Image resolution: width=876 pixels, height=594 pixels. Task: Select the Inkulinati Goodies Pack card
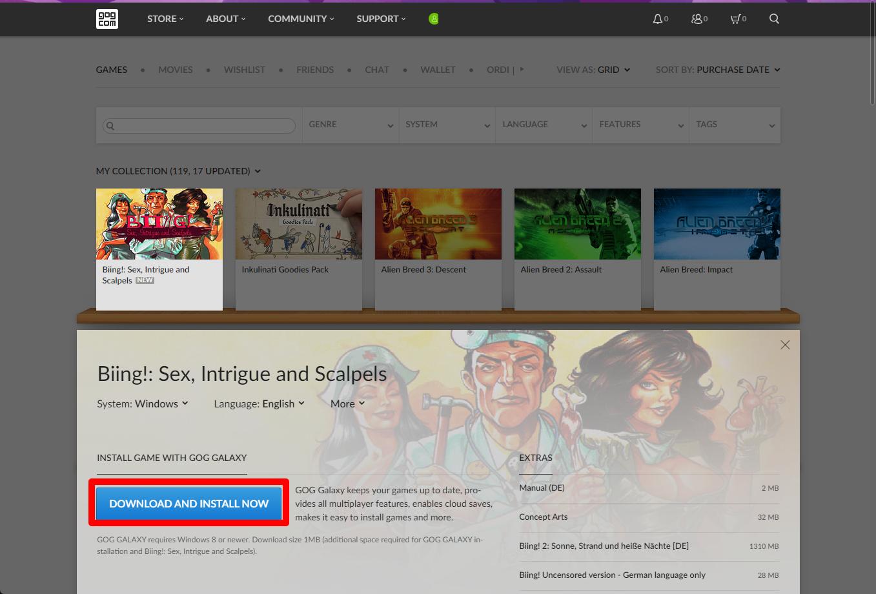tap(299, 249)
